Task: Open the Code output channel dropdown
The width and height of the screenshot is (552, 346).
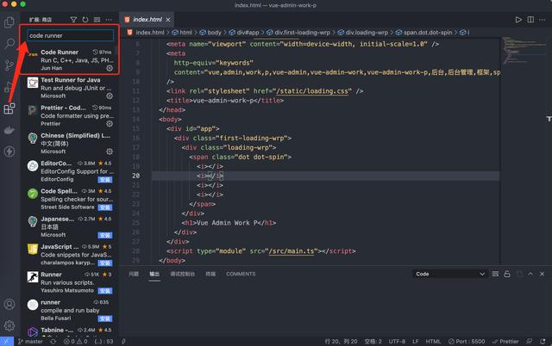Action: 450,274
